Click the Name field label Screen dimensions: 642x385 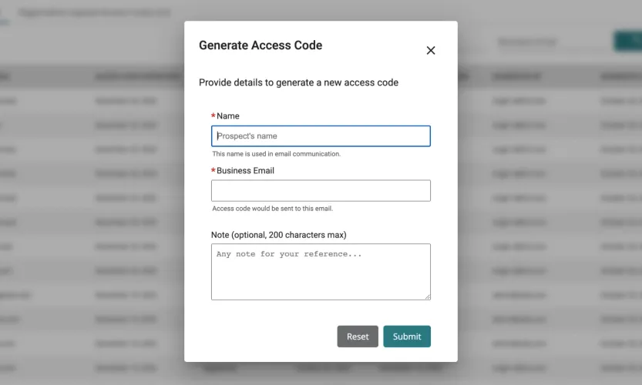click(x=228, y=116)
